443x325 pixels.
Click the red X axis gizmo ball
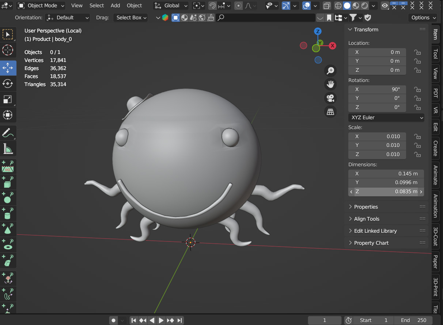tap(332, 46)
